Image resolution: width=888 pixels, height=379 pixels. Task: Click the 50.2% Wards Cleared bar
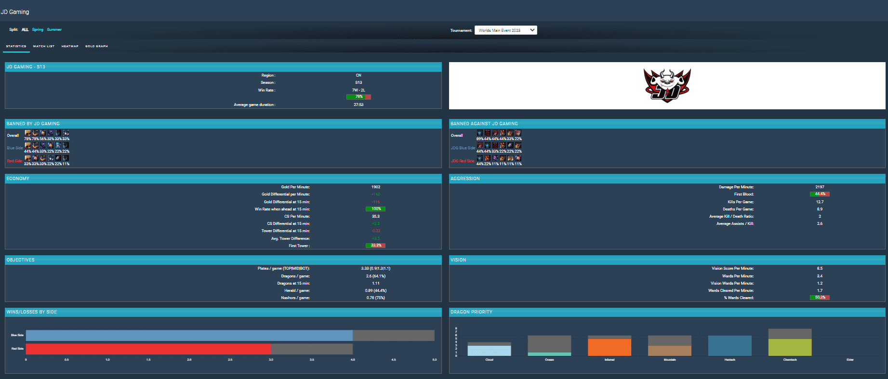[x=820, y=298]
